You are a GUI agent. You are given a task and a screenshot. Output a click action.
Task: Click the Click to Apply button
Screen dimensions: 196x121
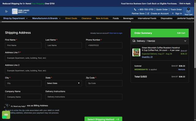(185, 3)
